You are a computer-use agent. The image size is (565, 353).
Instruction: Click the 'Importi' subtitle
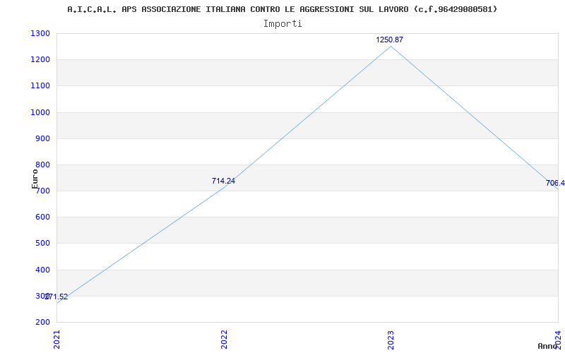pos(282,24)
